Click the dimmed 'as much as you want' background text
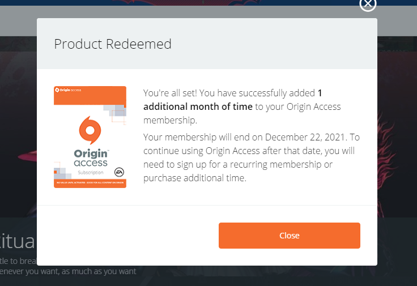417x286 pixels. (102, 271)
